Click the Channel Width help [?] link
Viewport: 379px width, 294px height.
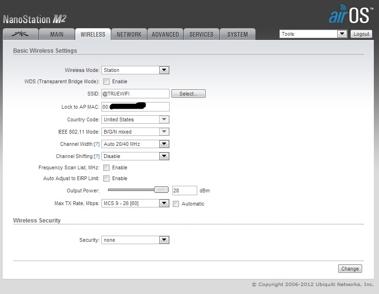coord(97,144)
